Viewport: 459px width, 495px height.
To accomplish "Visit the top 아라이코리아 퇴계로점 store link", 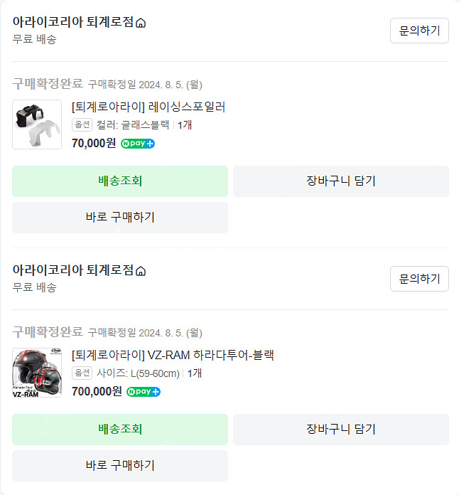I will click(72, 23).
